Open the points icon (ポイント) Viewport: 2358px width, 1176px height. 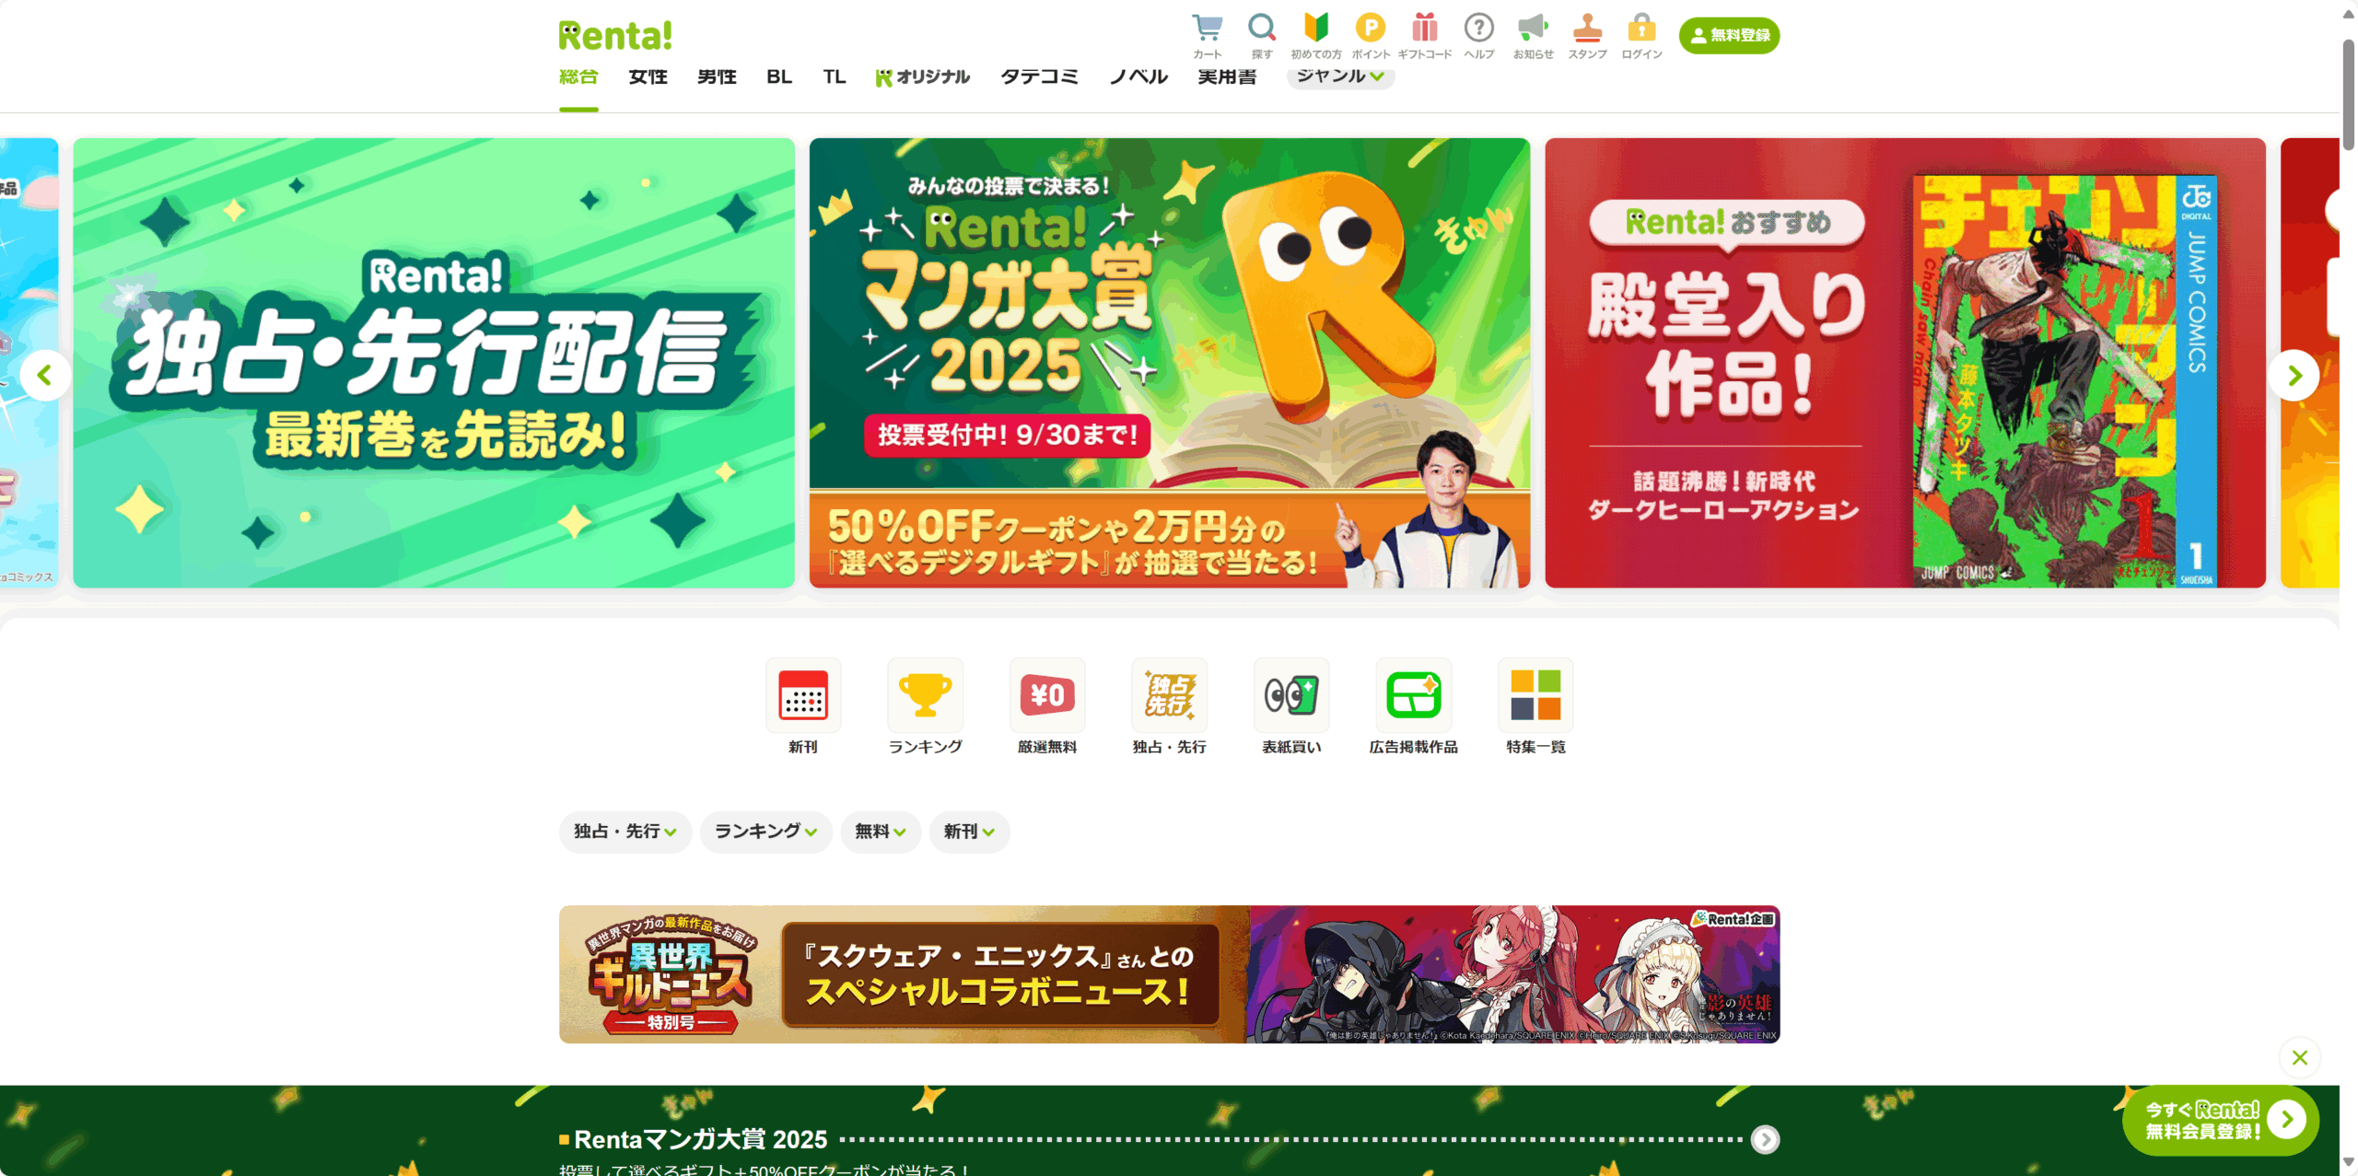tap(1371, 36)
